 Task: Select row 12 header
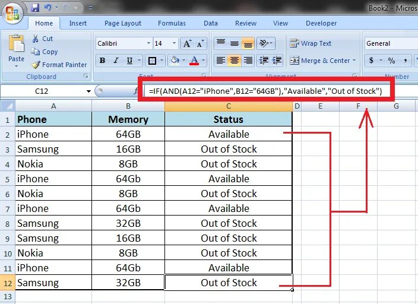(8, 283)
